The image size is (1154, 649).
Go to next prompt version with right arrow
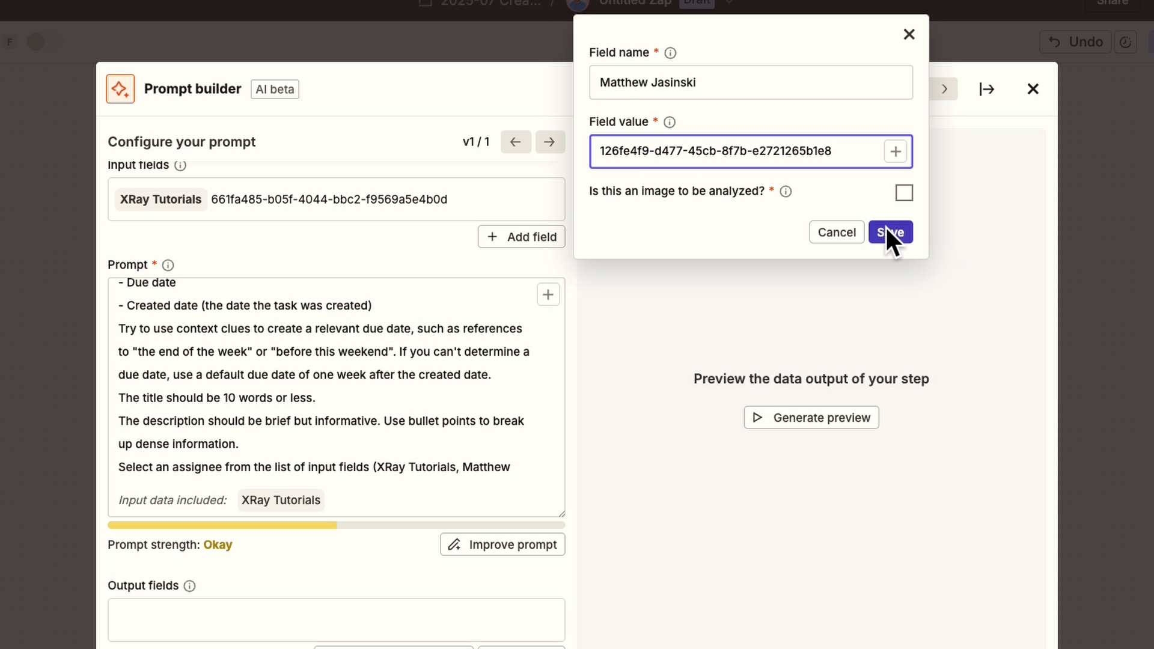550,142
